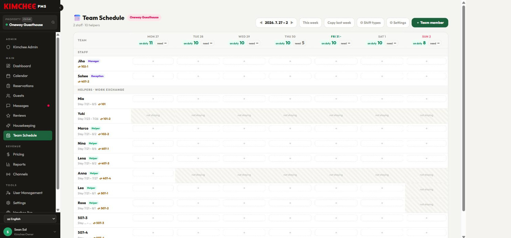Image resolution: width=511 pixels, height=238 pixels.
Task: Click the Team Schedule calendar emoji icon
Action: [77, 18]
